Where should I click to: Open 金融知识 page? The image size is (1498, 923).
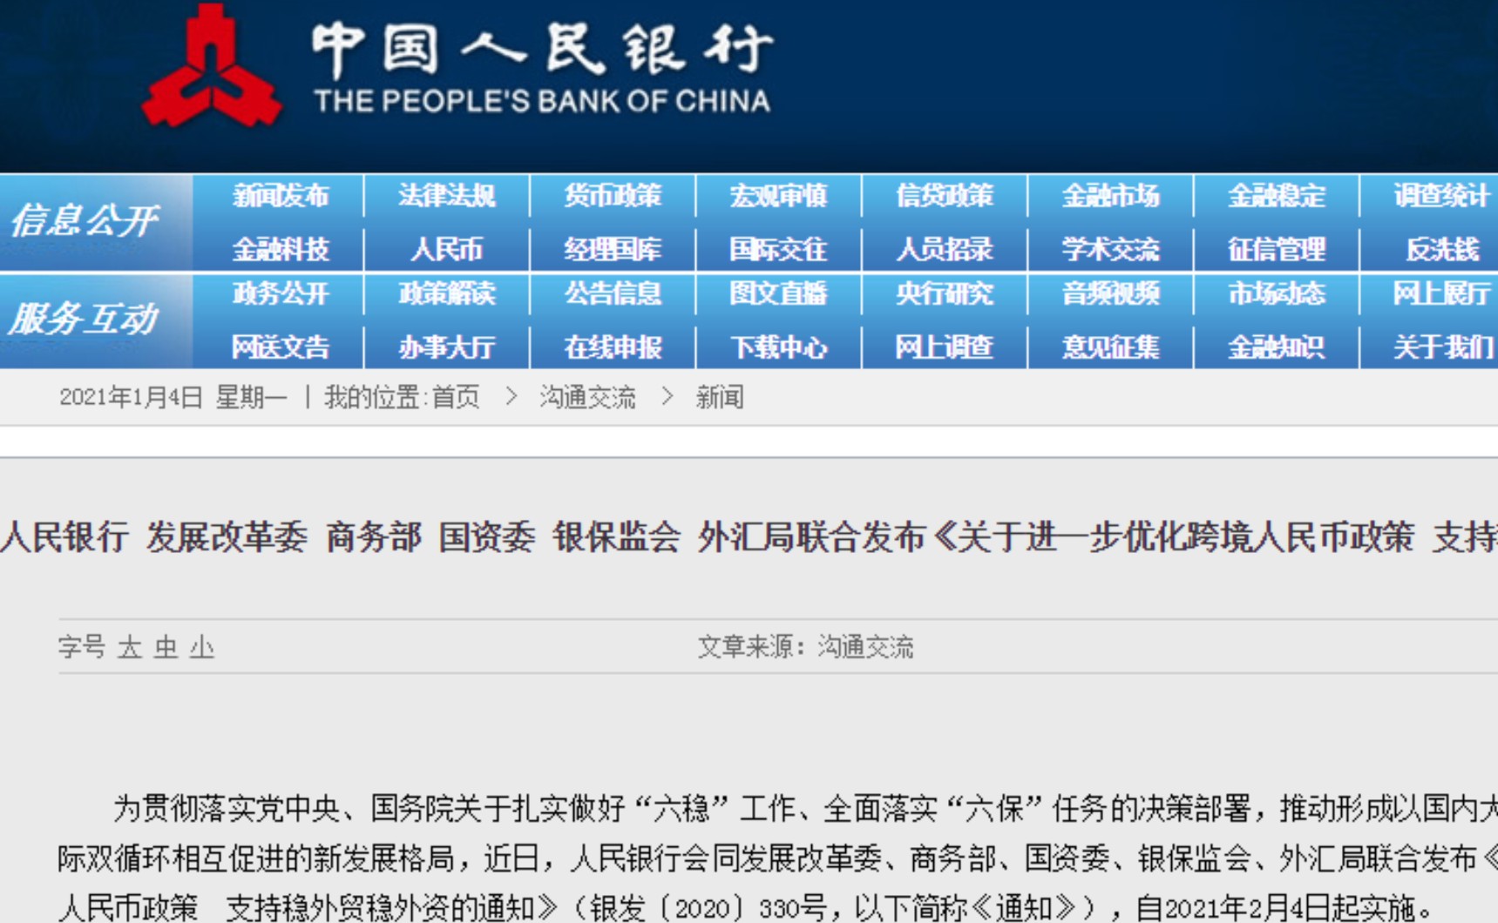1277,347
